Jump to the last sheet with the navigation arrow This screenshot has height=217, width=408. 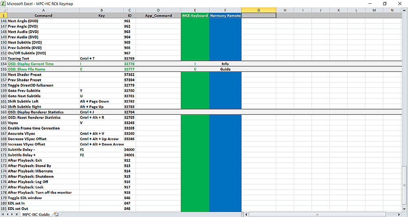point(17,215)
